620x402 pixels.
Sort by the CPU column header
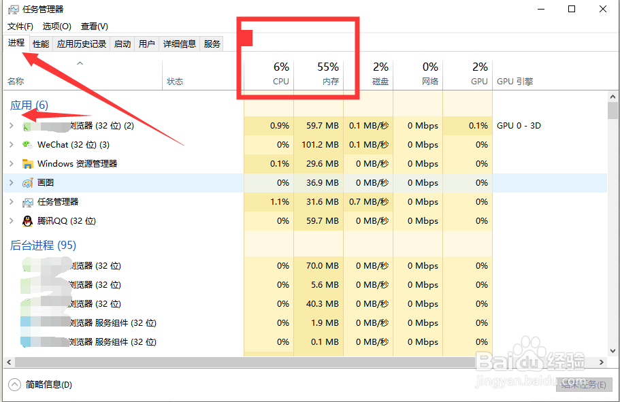point(270,75)
